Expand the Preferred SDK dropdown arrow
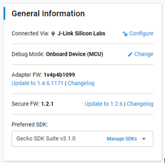165x163 pixels. [144, 139]
